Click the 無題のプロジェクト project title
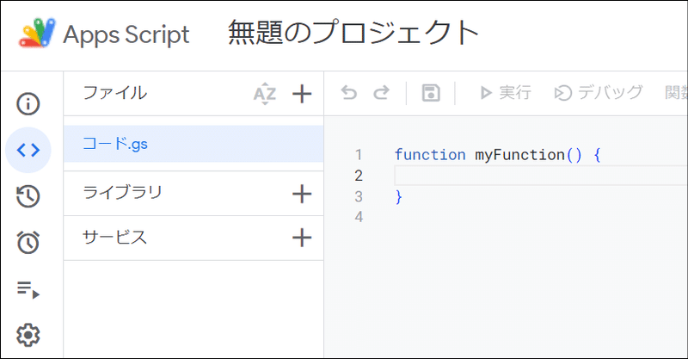The image size is (688, 359). 353,33
